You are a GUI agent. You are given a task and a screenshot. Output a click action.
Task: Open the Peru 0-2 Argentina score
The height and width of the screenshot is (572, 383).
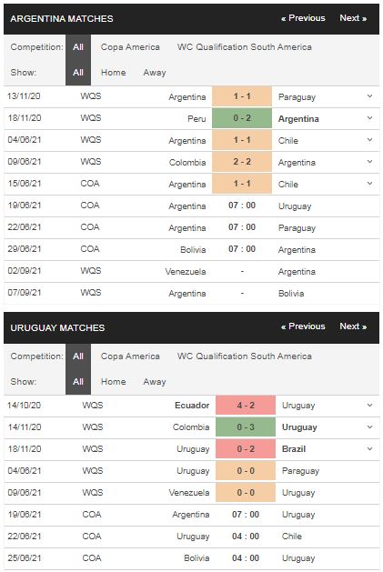[242, 118]
